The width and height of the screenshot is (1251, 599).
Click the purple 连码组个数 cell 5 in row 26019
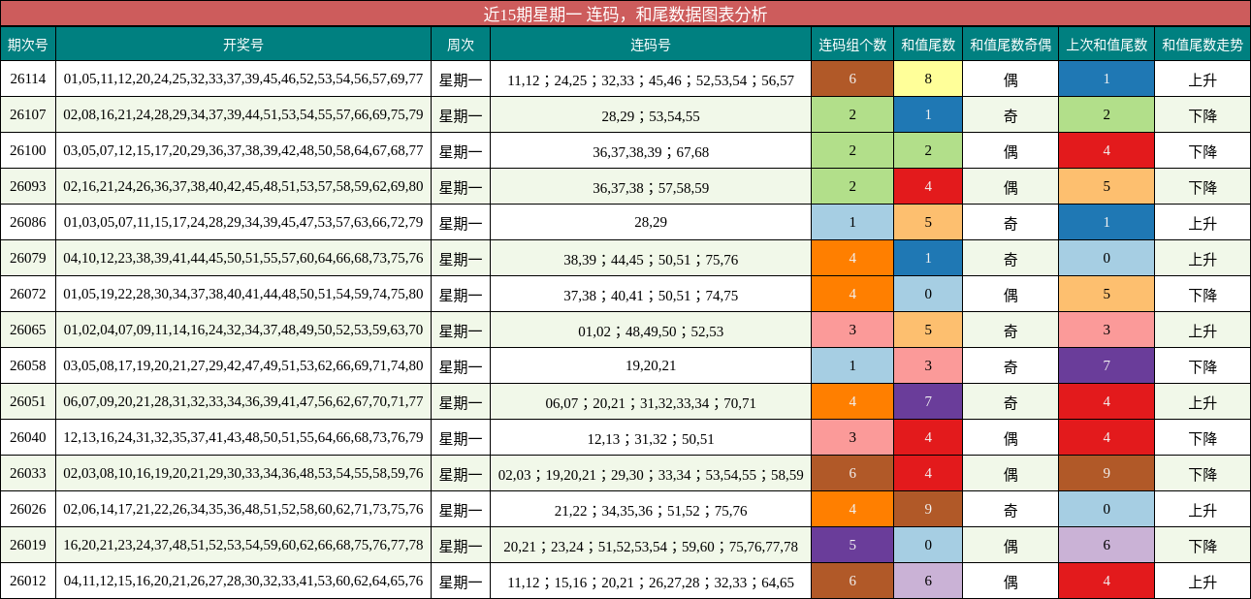coord(852,545)
